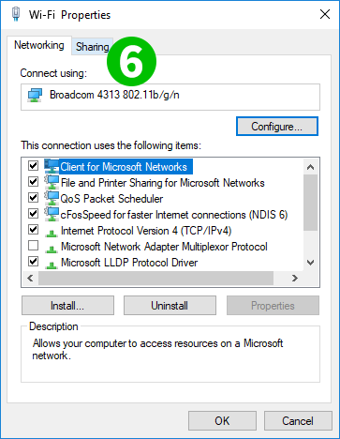Switch to the Sharing tab
This screenshot has width=340, height=439.
[x=92, y=47]
